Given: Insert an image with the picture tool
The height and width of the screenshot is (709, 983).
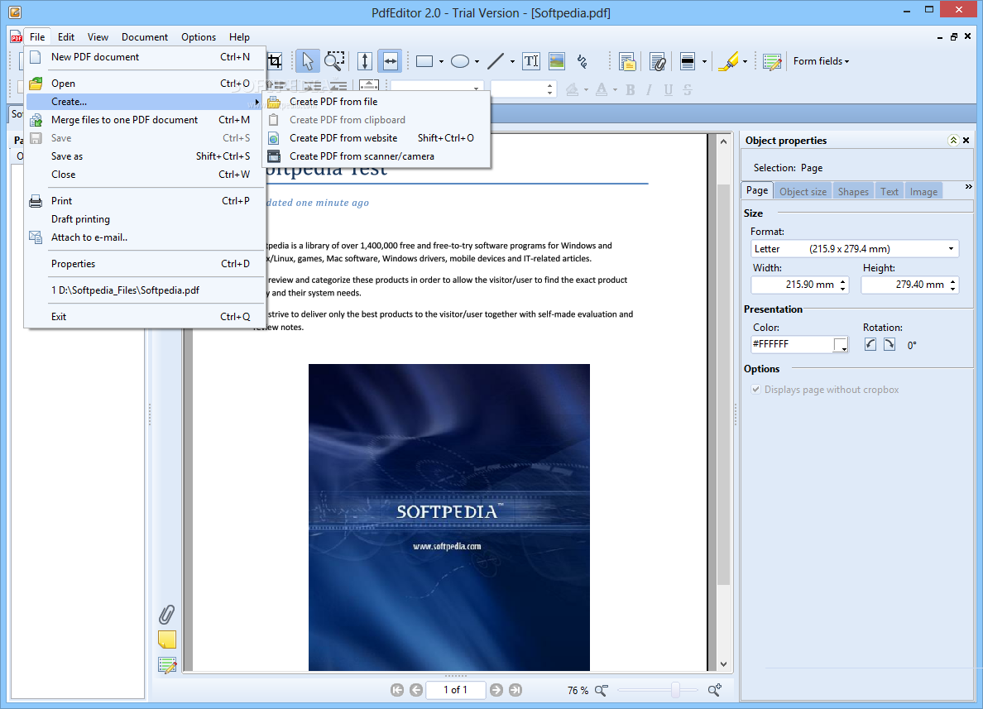Looking at the screenshot, I should [x=557, y=61].
